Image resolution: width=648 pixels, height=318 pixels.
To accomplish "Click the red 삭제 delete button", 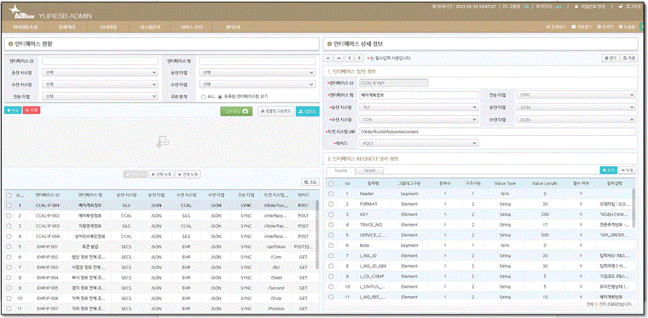I will pyautogui.click(x=32, y=110).
